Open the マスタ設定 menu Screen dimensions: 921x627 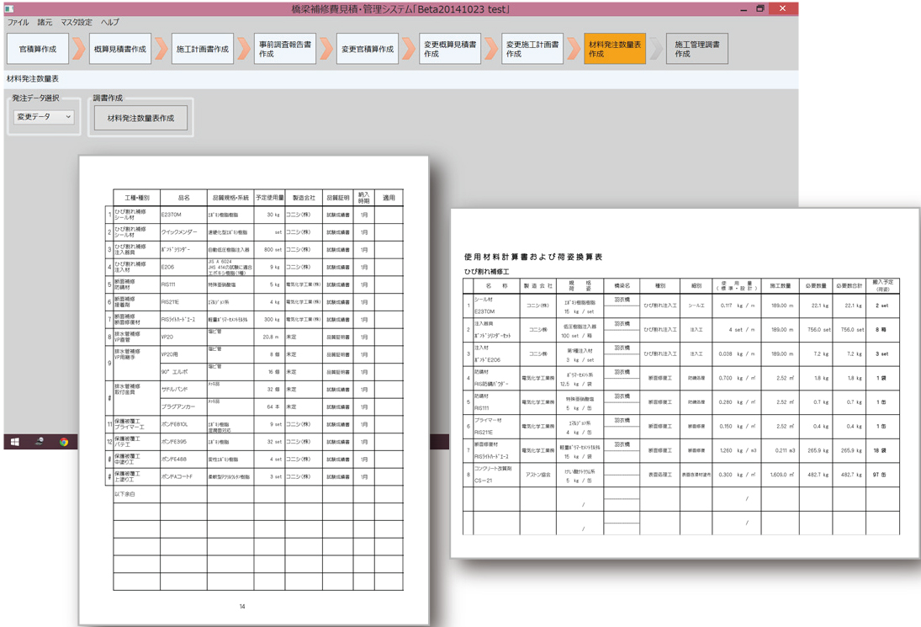tap(77, 23)
